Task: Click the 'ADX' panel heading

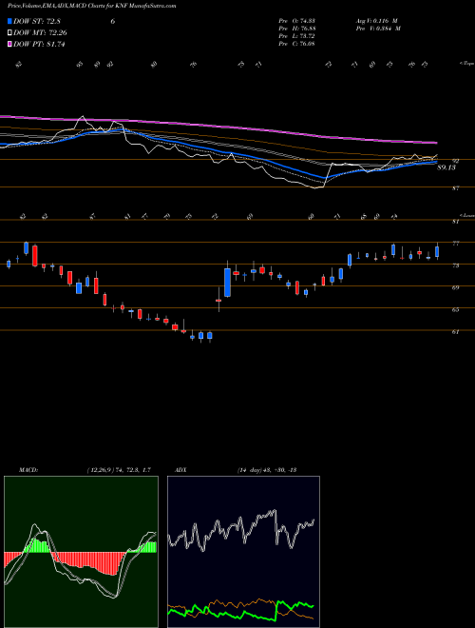Action: pyautogui.click(x=181, y=470)
